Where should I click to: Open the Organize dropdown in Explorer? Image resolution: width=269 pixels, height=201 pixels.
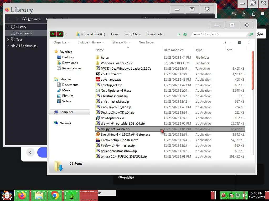(61, 42)
